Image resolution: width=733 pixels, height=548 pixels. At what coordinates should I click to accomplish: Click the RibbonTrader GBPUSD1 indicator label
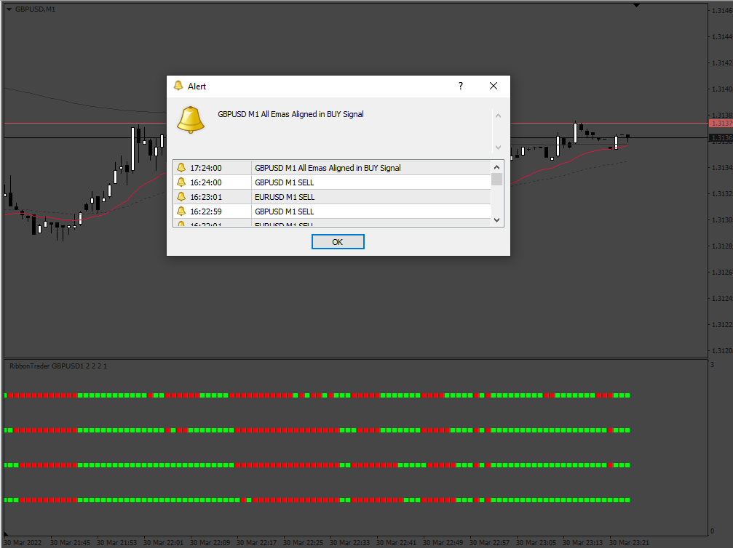pos(58,366)
